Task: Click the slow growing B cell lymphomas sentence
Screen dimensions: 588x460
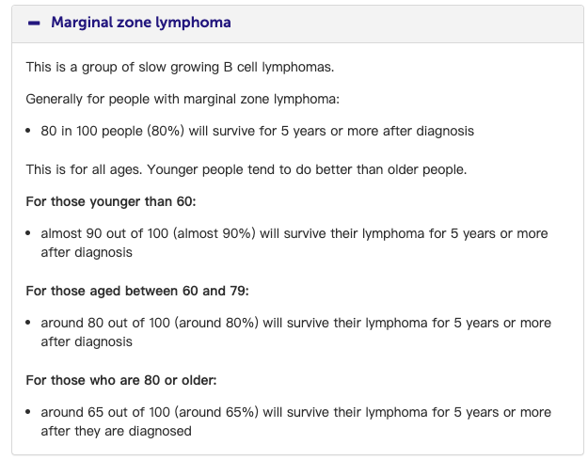Action: pyautogui.click(x=180, y=68)
